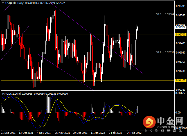Click the orange 中金网 coin logo
Image resolution: width=187 pixels, height=136 pixels.
click(149, 123)
